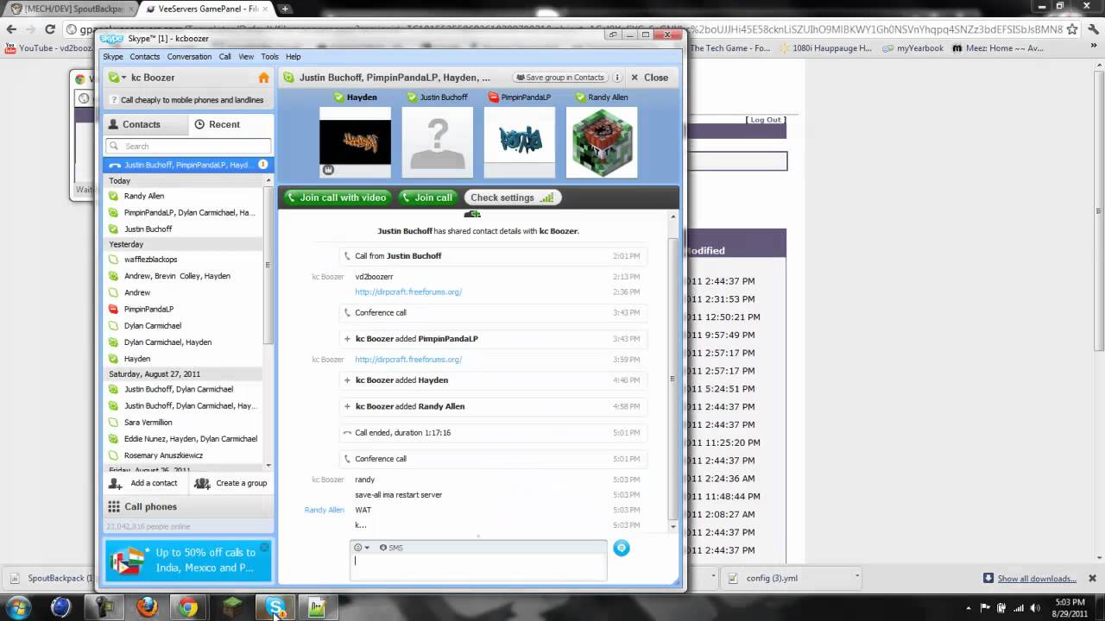Switch to the Contacts tab
This screenshot has height=621, width=1105.
(145, 124)
